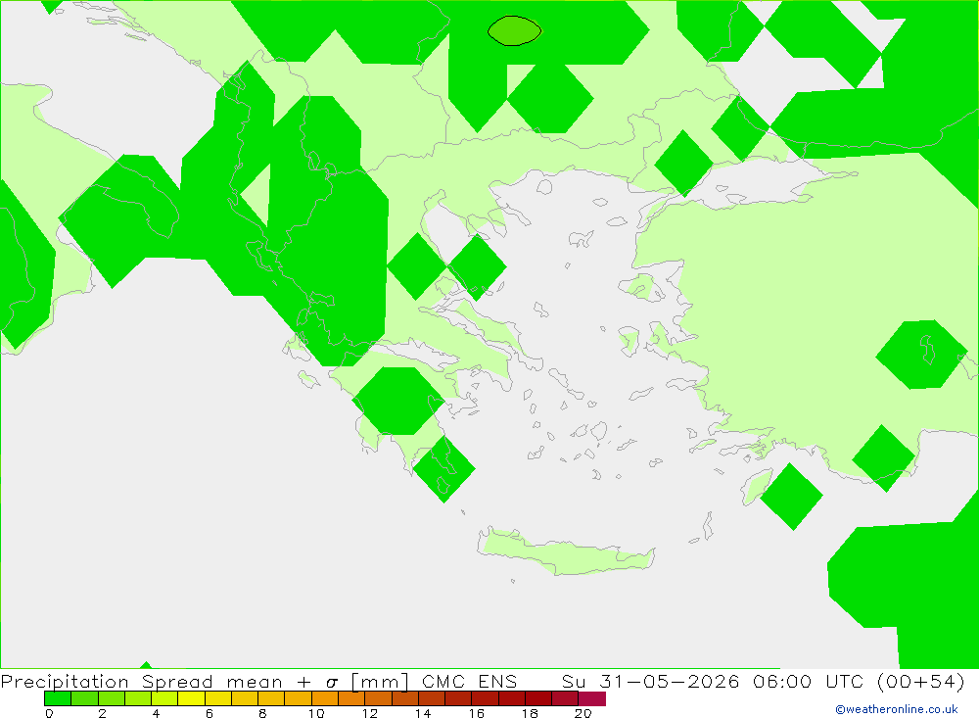
Task: Click the 'Precipitation Spread mean' title text
Action: pos(142,682)
